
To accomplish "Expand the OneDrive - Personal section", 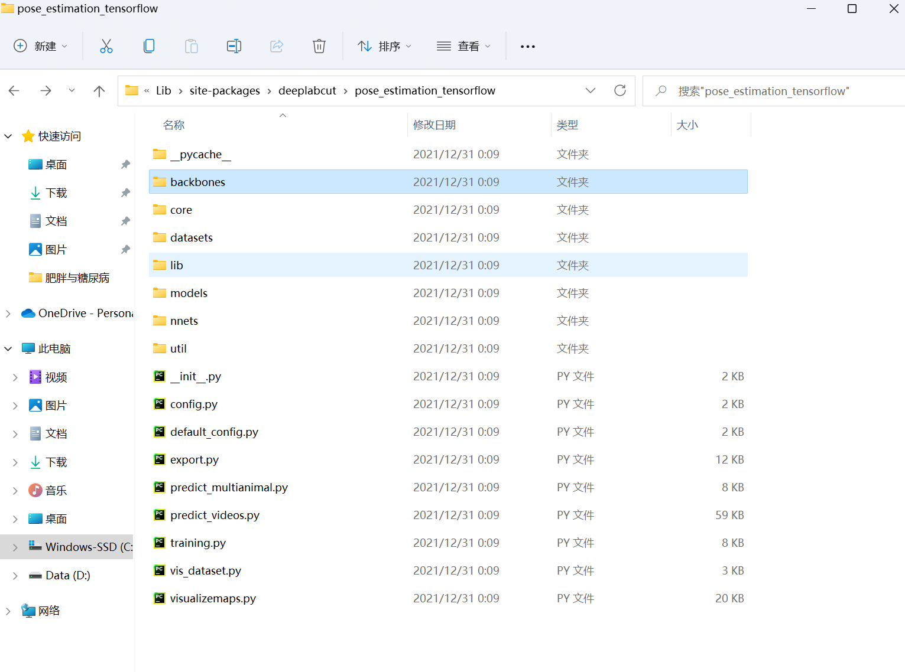I will [8, 313].
